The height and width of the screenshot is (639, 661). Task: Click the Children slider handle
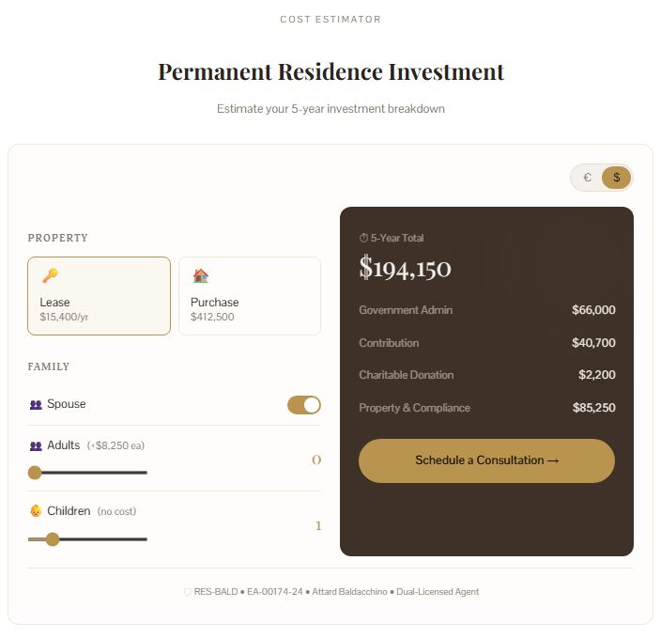pos(53,539)
